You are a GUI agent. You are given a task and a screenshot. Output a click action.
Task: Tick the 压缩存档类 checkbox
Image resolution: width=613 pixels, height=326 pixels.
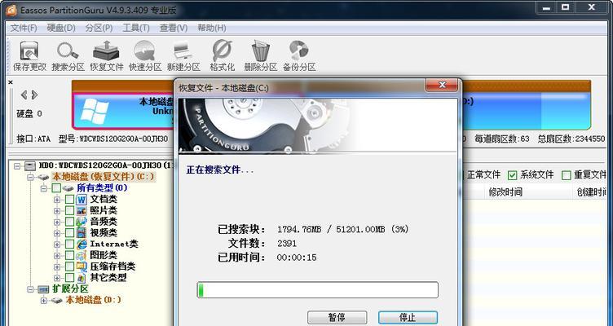[x=69, y=267]
